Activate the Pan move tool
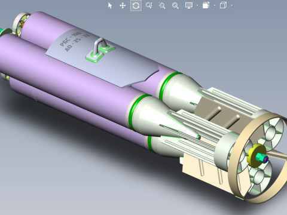This screenshot has height=215, width=287. click(123, 5)
